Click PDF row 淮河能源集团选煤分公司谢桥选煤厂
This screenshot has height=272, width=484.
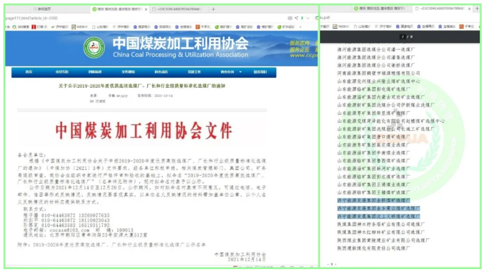(x=376, y=65)
